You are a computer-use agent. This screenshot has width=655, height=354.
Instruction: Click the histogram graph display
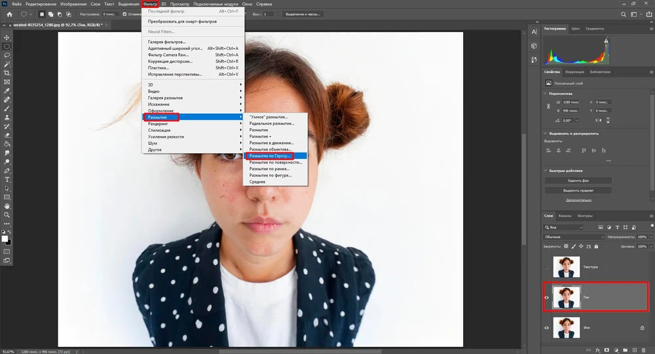(x=576, y=51)
